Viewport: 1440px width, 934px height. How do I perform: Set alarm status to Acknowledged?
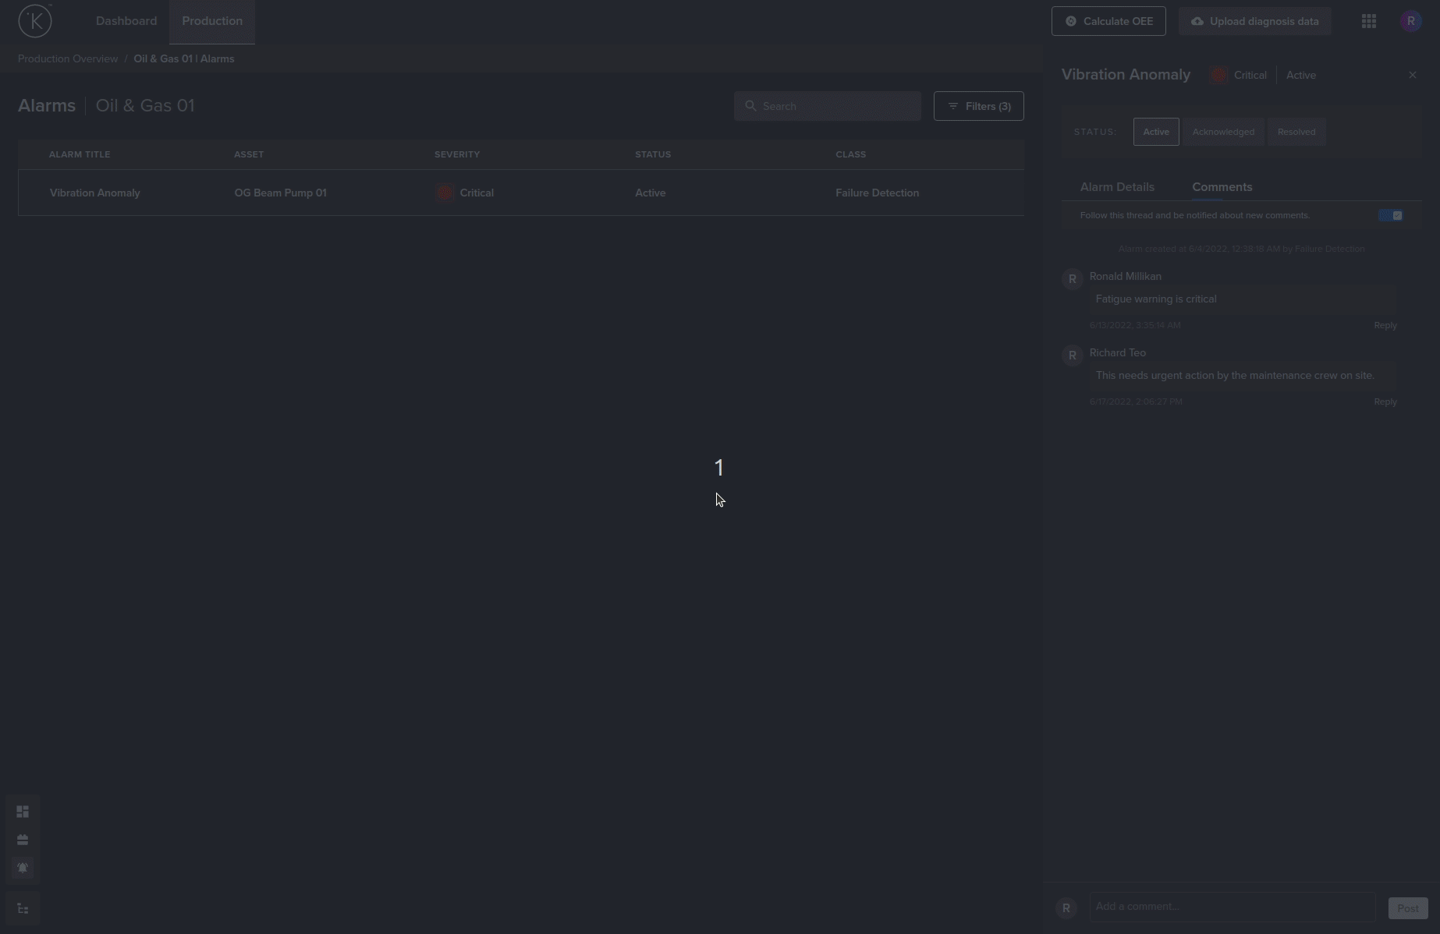coord(1222,132)
